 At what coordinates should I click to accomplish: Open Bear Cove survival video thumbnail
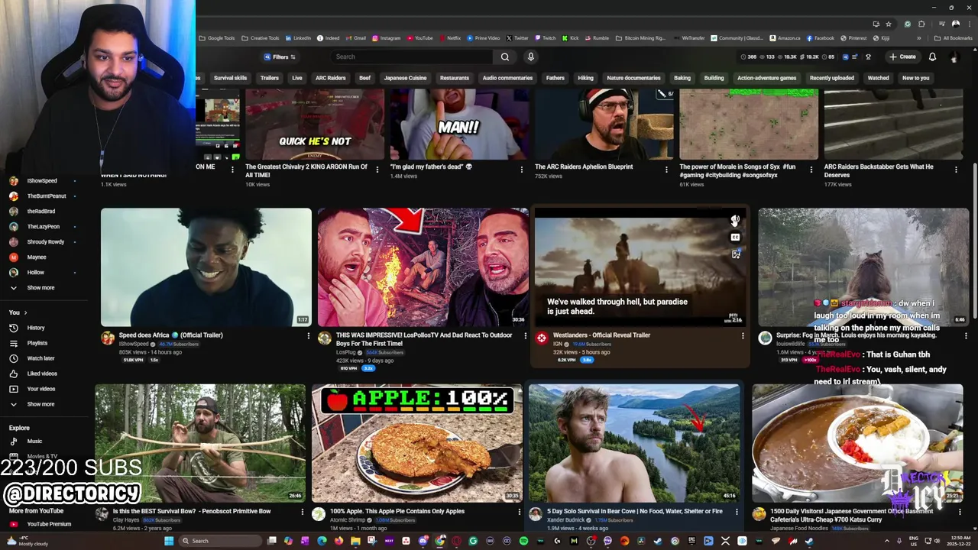pos(634,443)
